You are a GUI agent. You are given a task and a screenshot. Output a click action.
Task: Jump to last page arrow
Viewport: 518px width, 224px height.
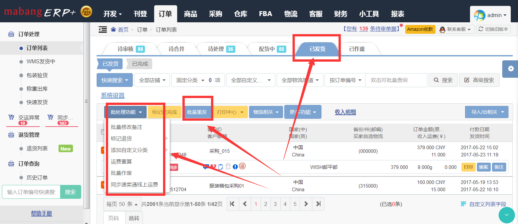[318, 204]
